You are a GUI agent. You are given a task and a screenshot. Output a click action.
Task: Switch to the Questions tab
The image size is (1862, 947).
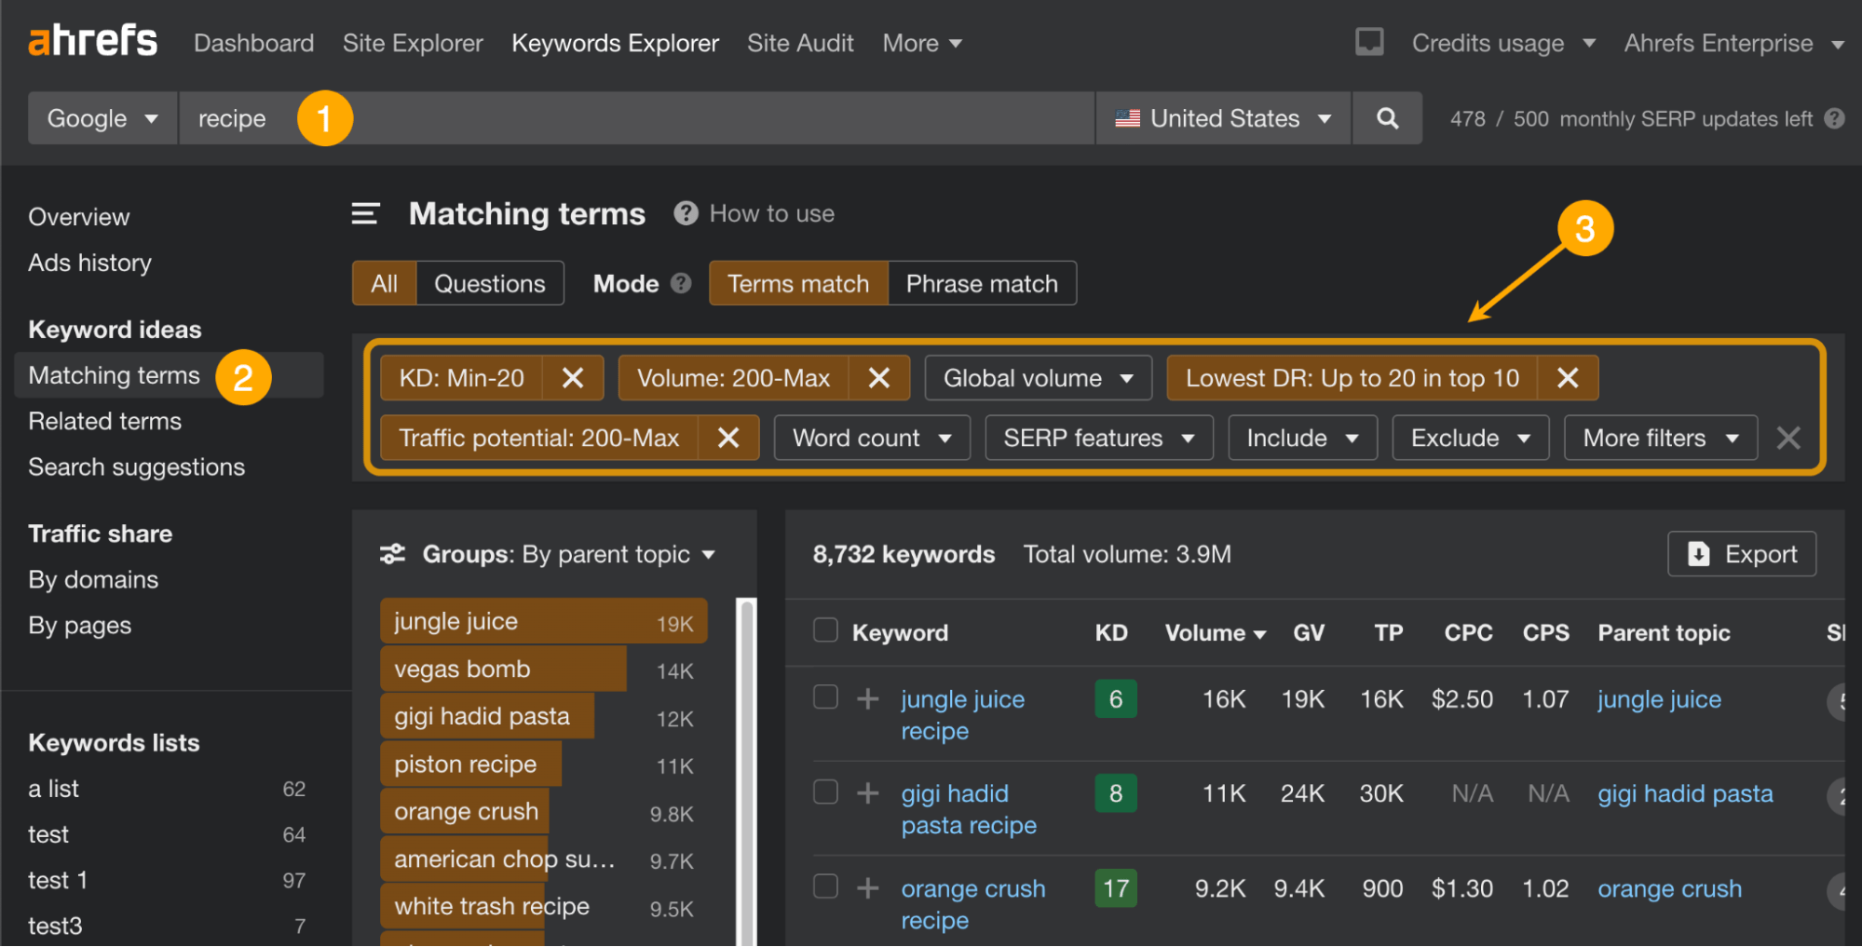click(x=489, y=283)
